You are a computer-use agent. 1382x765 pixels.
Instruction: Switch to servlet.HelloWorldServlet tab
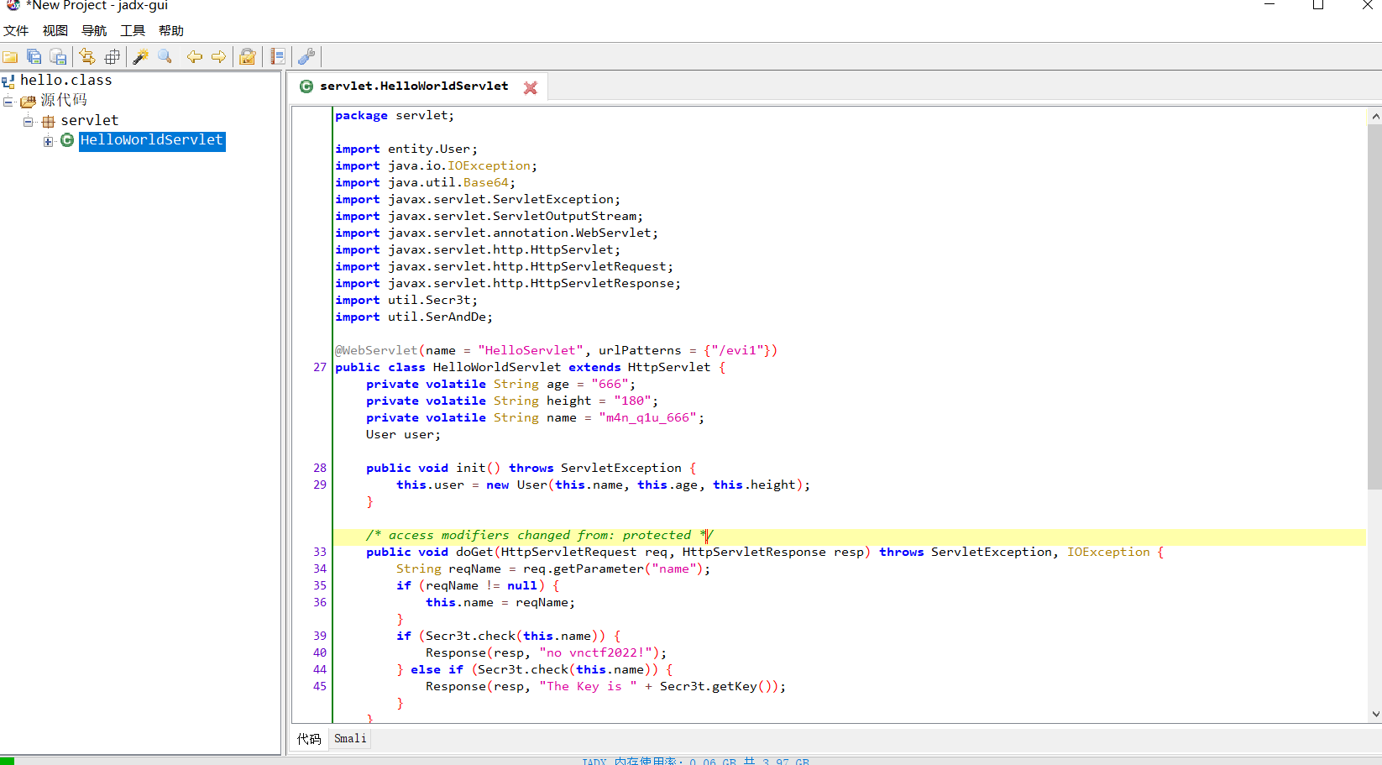tap(414, 86)
